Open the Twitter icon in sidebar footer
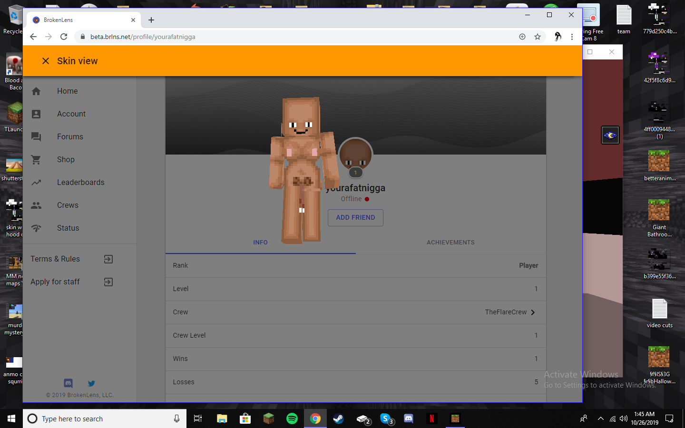685x428 pixels. (91, 383)
